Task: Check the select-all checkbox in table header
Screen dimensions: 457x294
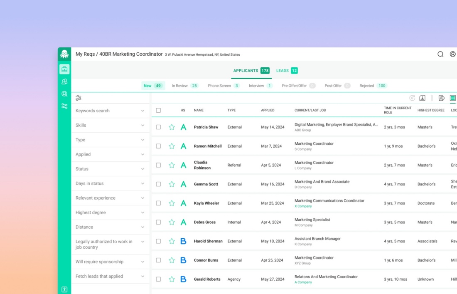Action: point(158,110)
